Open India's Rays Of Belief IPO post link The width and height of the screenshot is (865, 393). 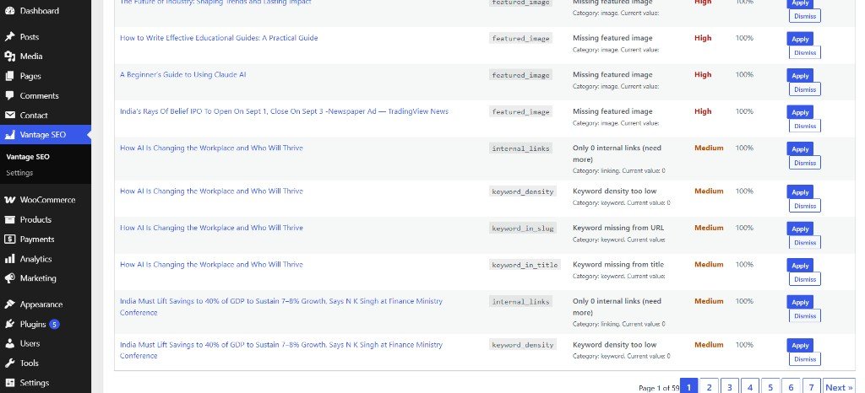(x=284, y=111)
